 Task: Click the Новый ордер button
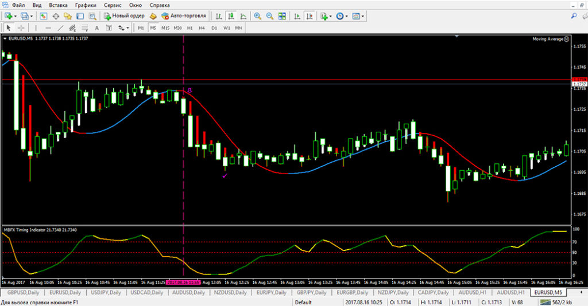pos(124,16)
